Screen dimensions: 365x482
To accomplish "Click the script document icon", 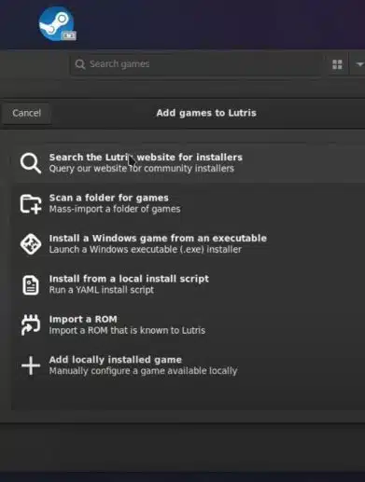I will tap(31, 284).
